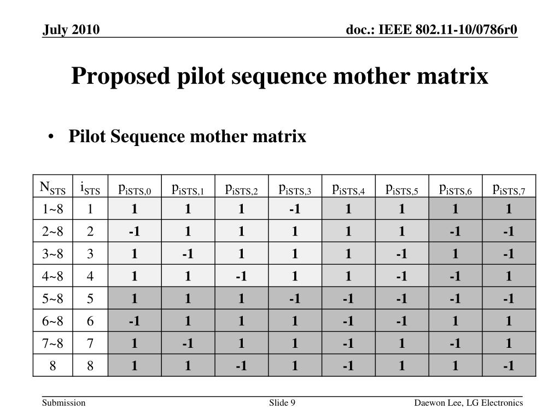Select the PiSTS,0 column header

click(135, 186)
